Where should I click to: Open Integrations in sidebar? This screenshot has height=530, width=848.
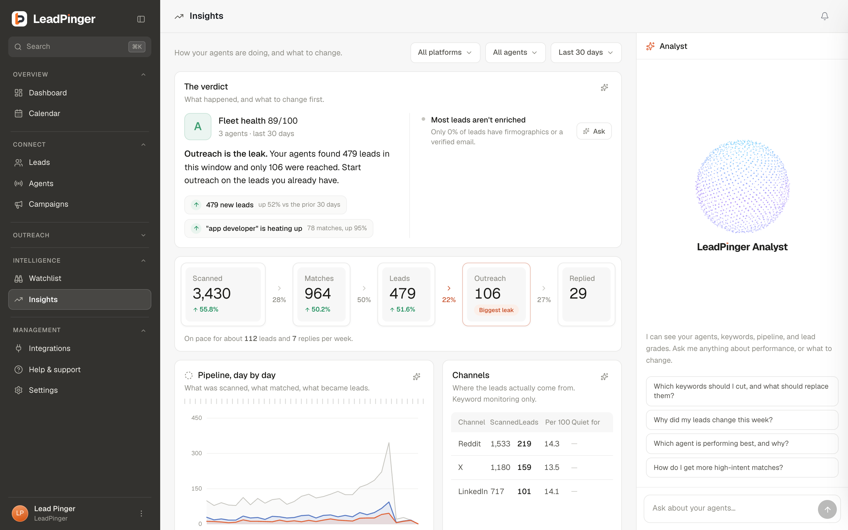pos(79,348)
